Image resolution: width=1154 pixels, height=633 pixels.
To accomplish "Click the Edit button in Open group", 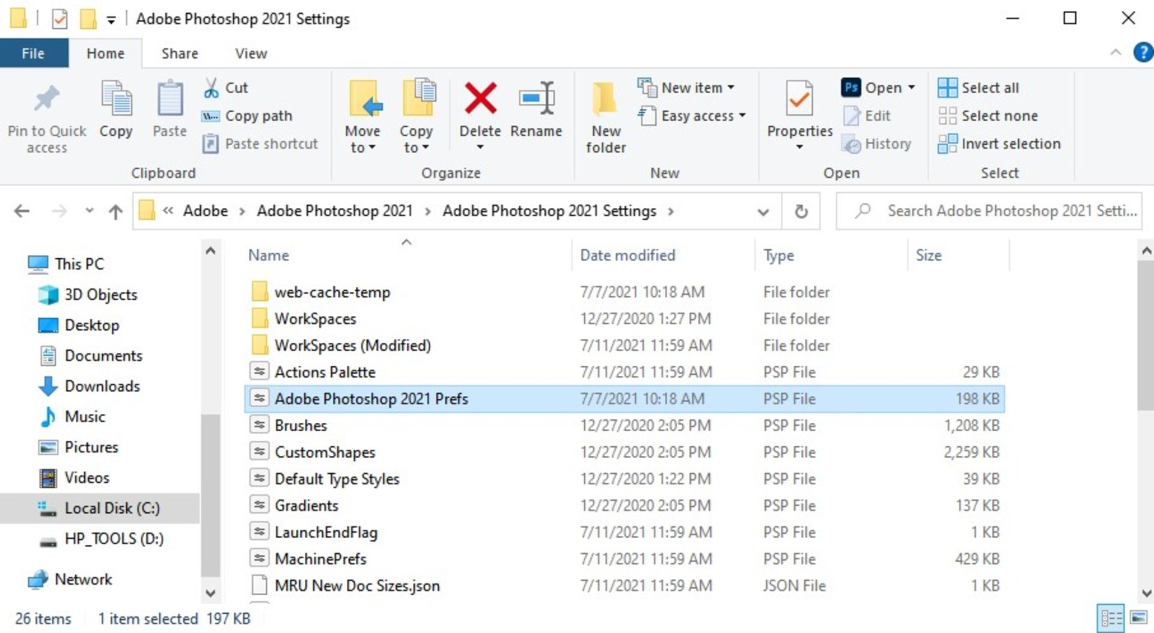I will [867, 116].
